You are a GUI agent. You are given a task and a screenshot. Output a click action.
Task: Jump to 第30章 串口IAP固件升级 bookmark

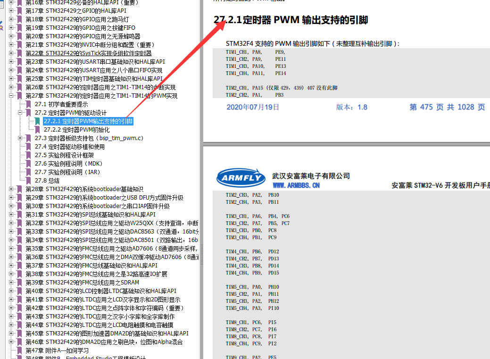point(98,206)
